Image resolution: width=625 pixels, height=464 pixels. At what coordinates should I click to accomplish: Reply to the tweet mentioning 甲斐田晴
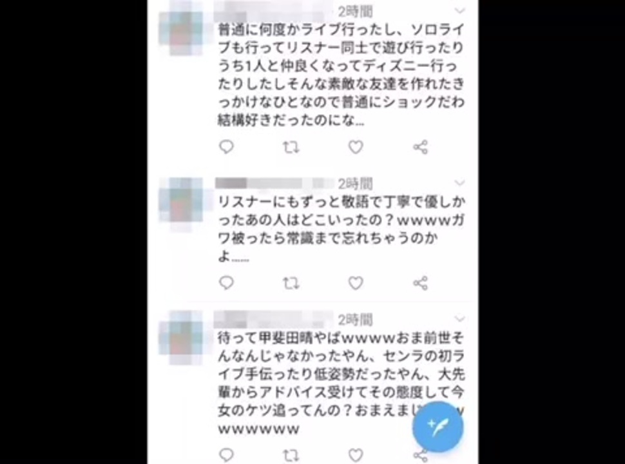226,455
